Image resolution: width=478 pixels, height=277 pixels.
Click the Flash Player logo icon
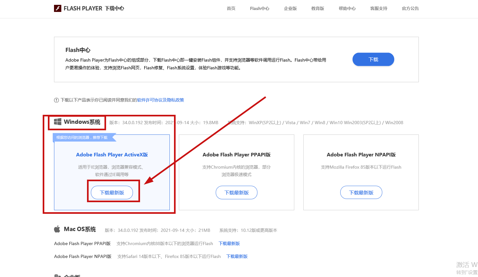tap(58, 8)
